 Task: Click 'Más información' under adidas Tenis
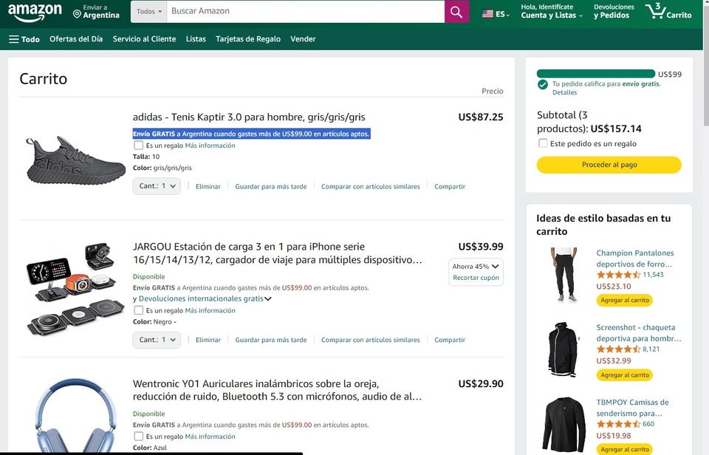click(x=210, y=146)
